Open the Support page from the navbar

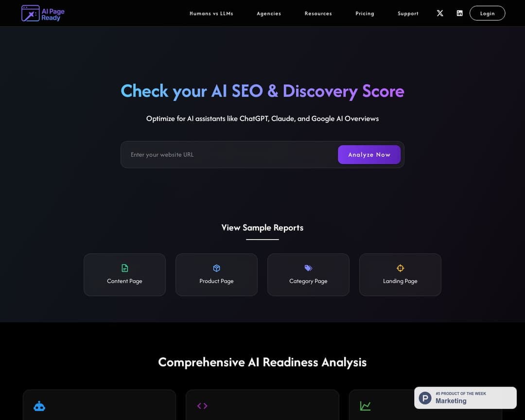(408, 14)
